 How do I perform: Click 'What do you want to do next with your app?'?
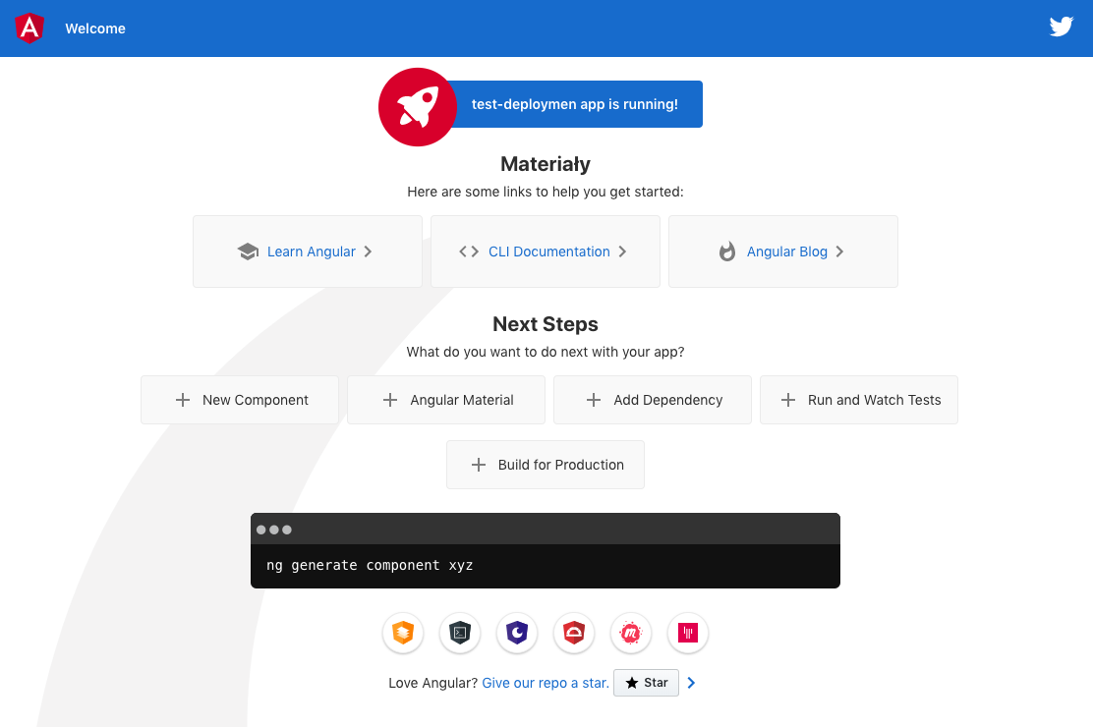click(546, 352)
